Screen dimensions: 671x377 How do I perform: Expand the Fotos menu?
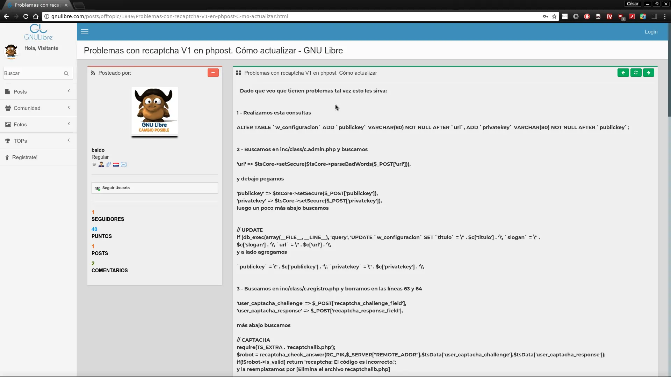38,125
